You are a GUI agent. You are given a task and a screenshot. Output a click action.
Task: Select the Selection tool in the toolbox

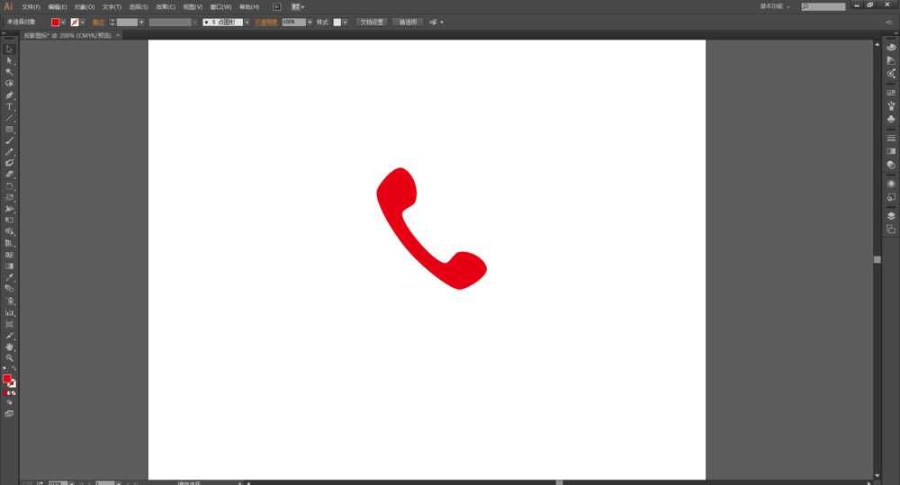coord(10,49)
